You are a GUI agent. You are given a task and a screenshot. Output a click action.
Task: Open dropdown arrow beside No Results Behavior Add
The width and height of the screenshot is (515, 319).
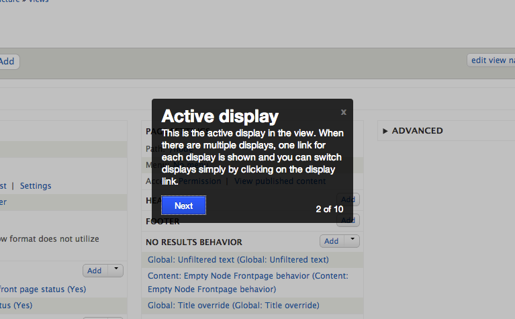tap(352, 240)
